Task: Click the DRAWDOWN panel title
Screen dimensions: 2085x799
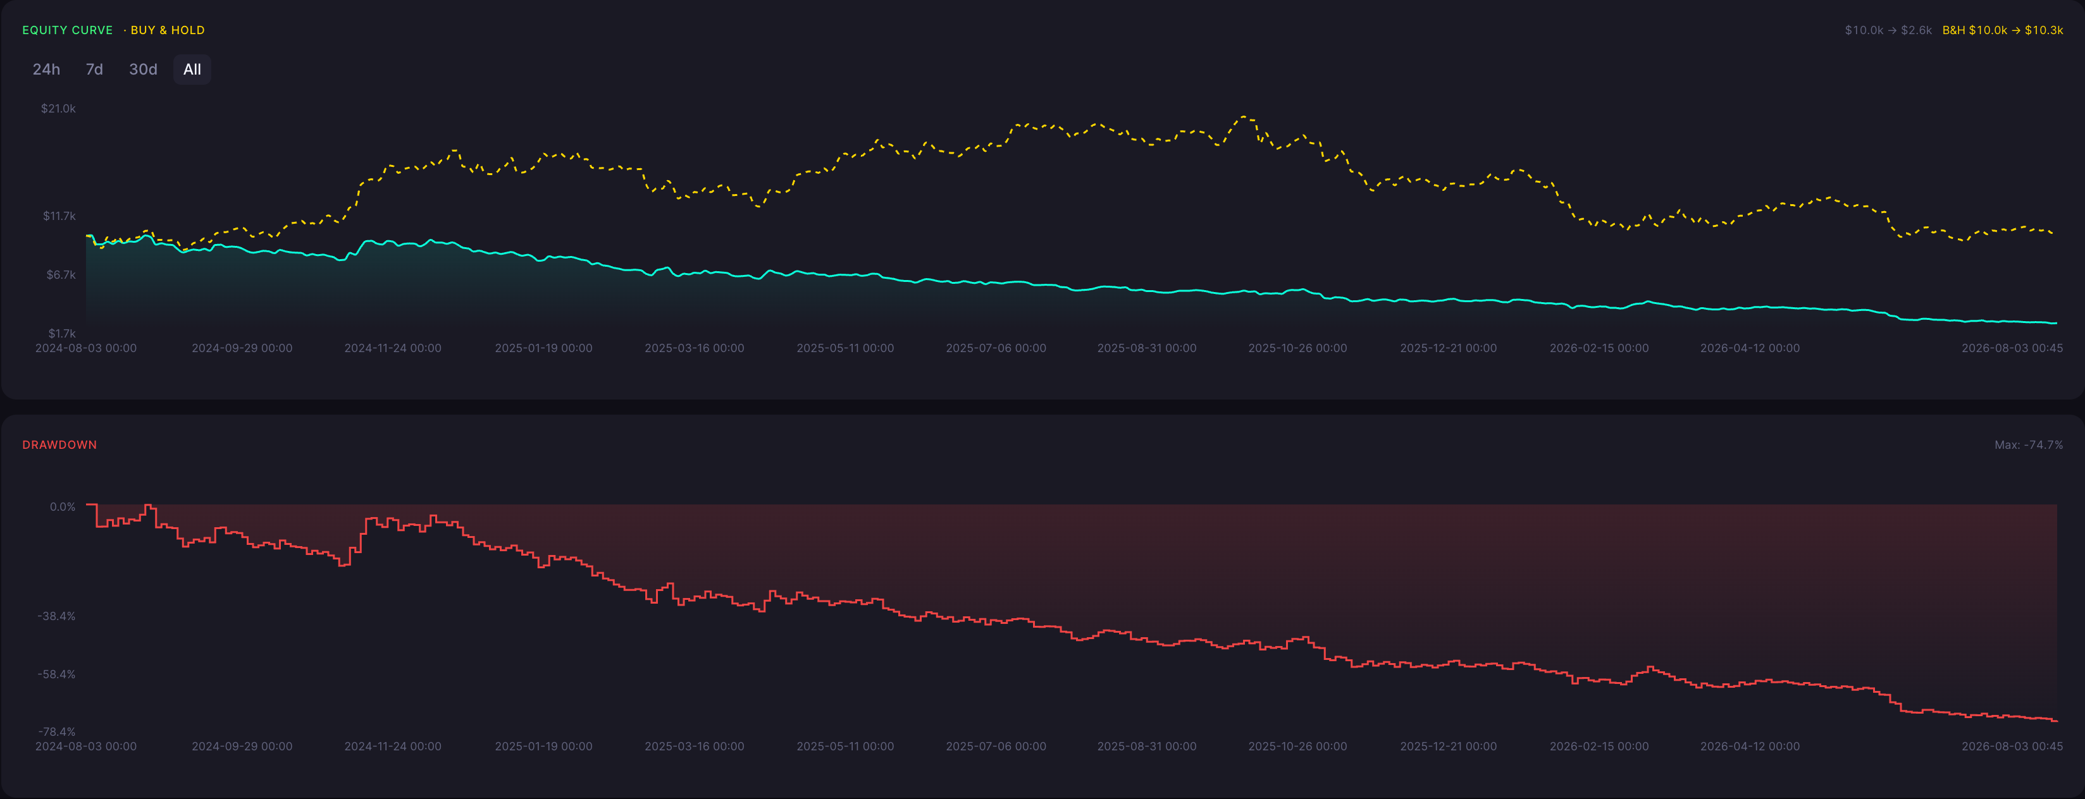Action: point(60,445)
